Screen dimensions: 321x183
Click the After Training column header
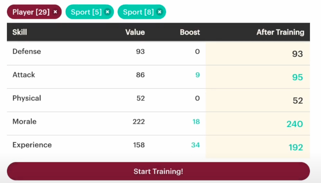click(x=280, y=32)
